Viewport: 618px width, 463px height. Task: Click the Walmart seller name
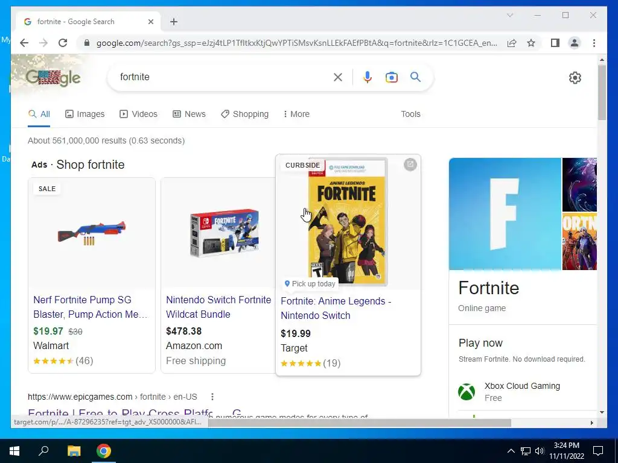[51, 345]
